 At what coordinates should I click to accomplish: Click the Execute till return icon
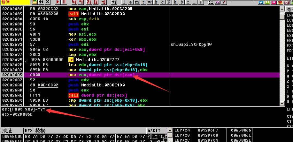[x=103, y=2]
